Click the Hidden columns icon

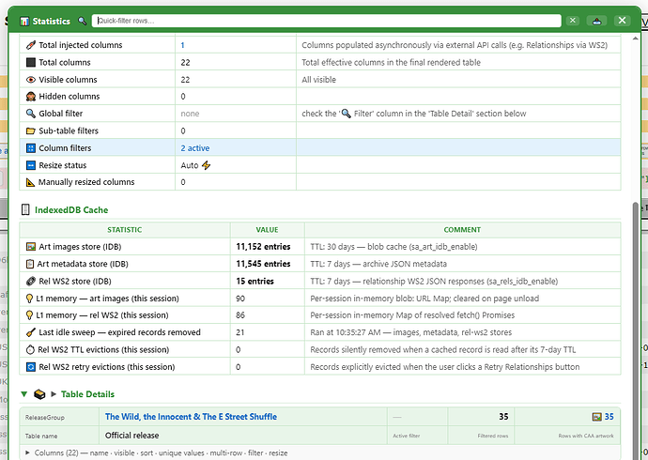[x=31, y=97]
